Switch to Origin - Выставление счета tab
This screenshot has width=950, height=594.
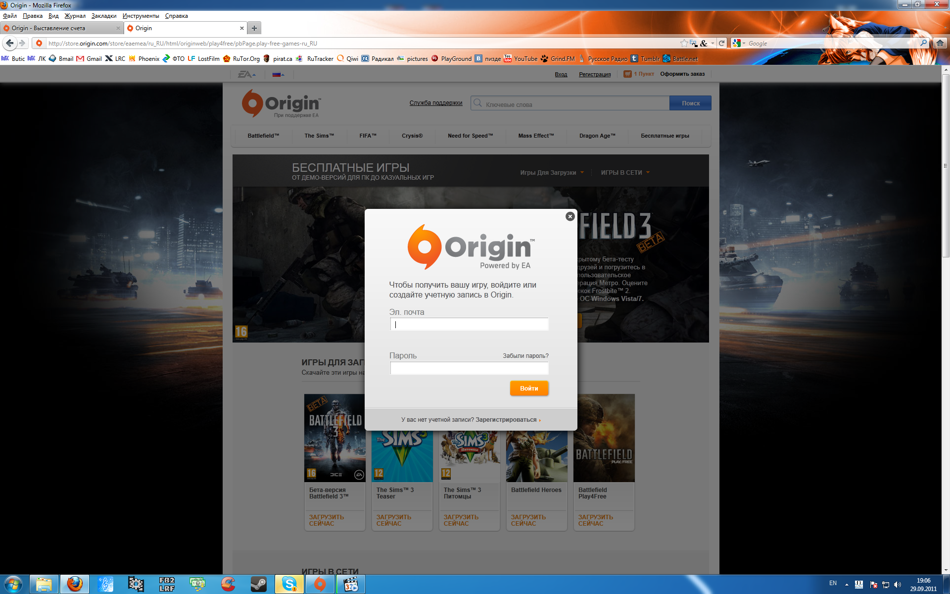(x=61, y=28)
